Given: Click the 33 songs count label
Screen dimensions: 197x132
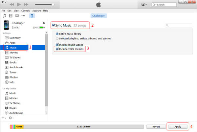Looking at the screenshot, I should coord(80,25).
